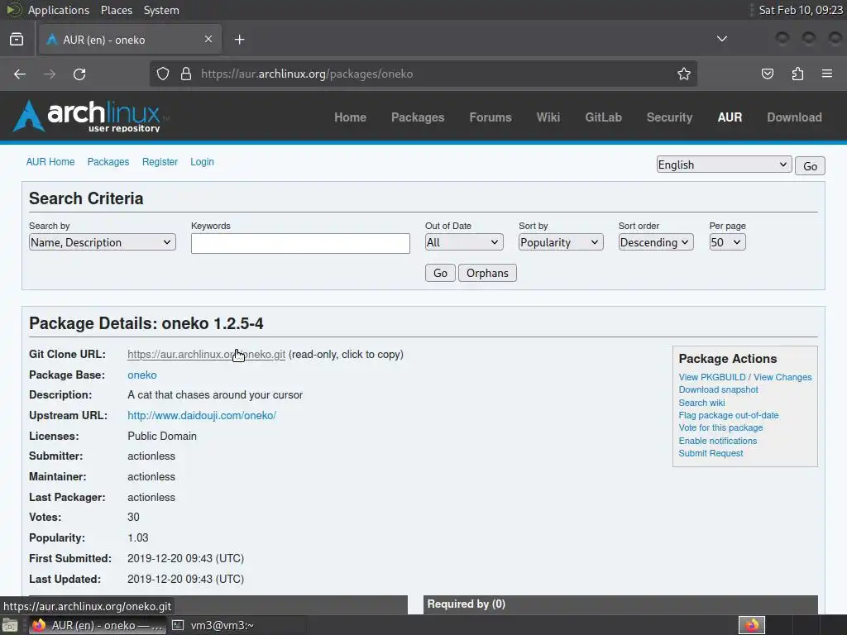Click the desktop menu logo icon in top panel
Image resolution: width=847 pixels, height=635 pixels.
[13, 10]
